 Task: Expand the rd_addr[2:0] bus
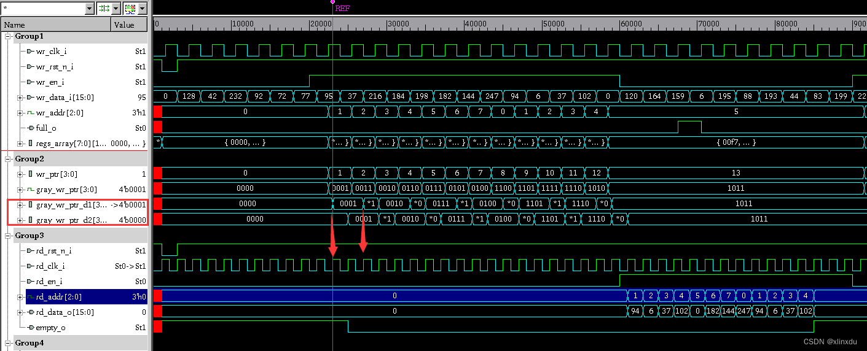point(20,297)
